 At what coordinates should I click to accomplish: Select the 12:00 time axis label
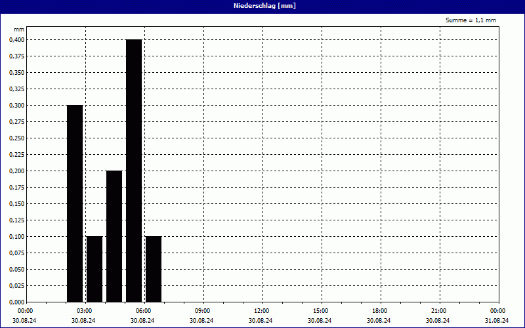261,311
